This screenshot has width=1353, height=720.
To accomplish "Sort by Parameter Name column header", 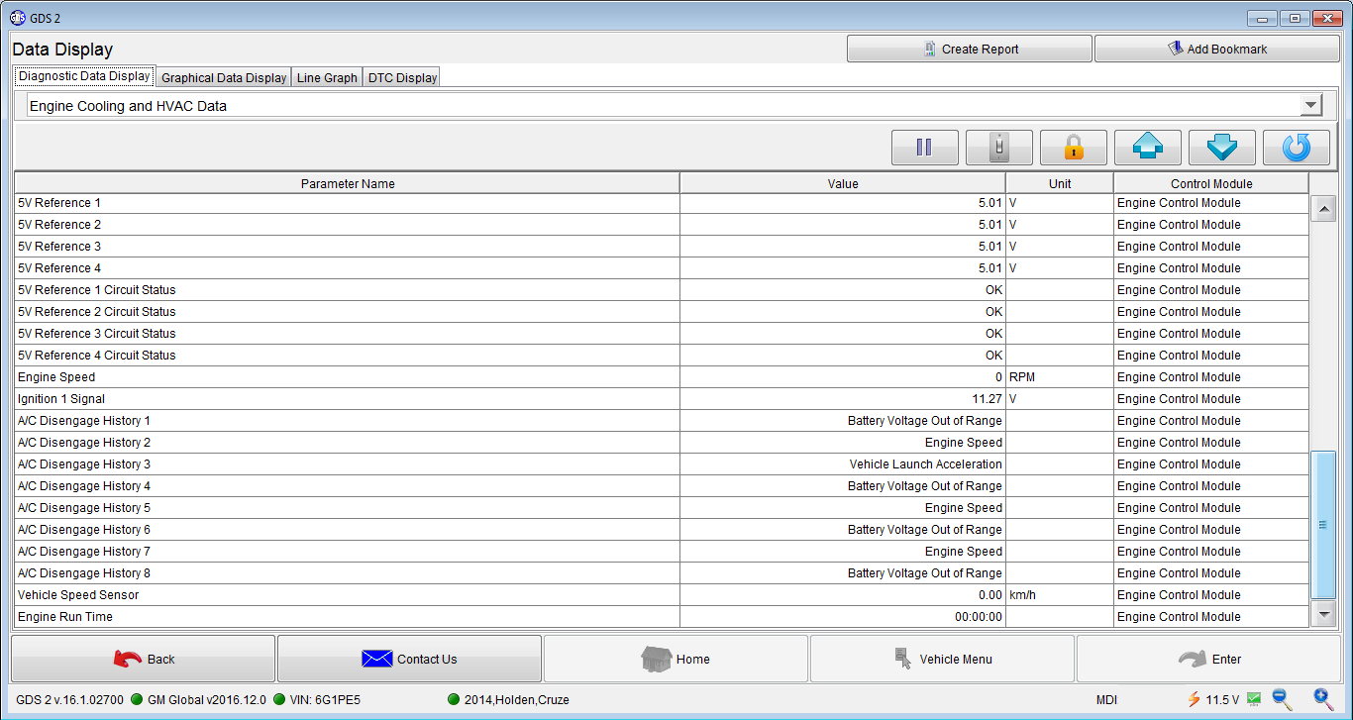I will coord(348,183).
